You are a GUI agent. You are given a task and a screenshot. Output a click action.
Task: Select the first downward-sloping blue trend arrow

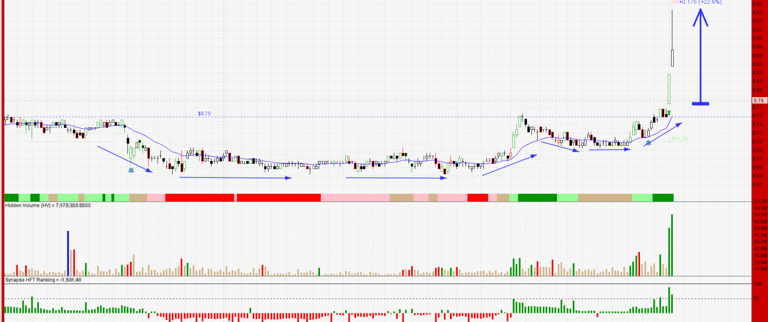click(124, 159)
